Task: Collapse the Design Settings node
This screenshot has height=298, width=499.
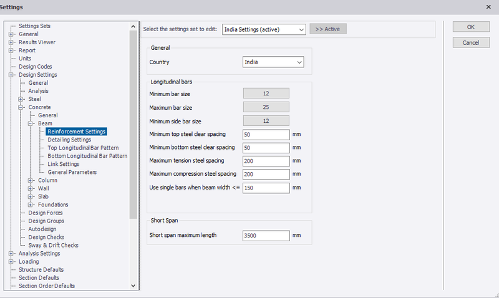Action: [x=11, y=75]
